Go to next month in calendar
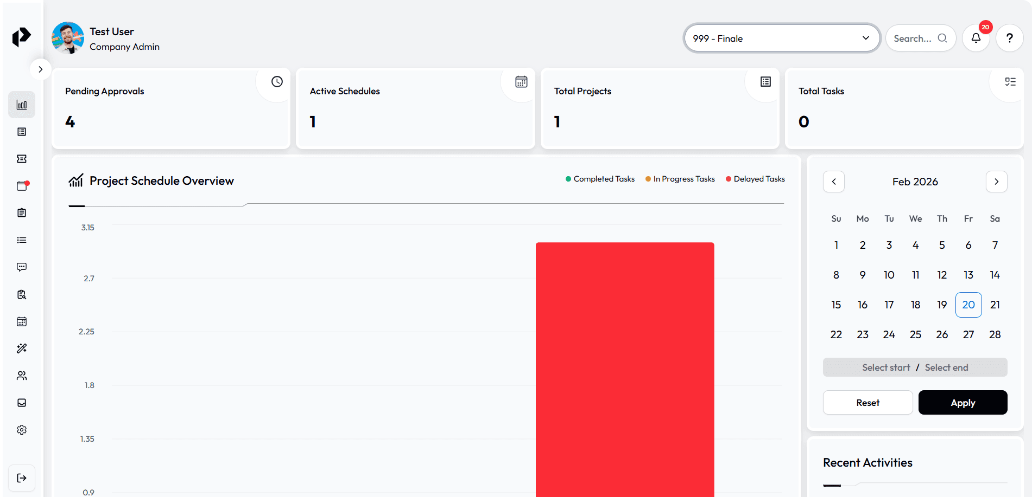Image resolution: width=1032 pixels, height=497 pixels. click(x=996, y=182)
